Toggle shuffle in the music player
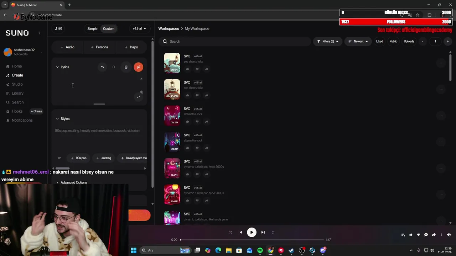456x256 pixels. pos(230,232)
